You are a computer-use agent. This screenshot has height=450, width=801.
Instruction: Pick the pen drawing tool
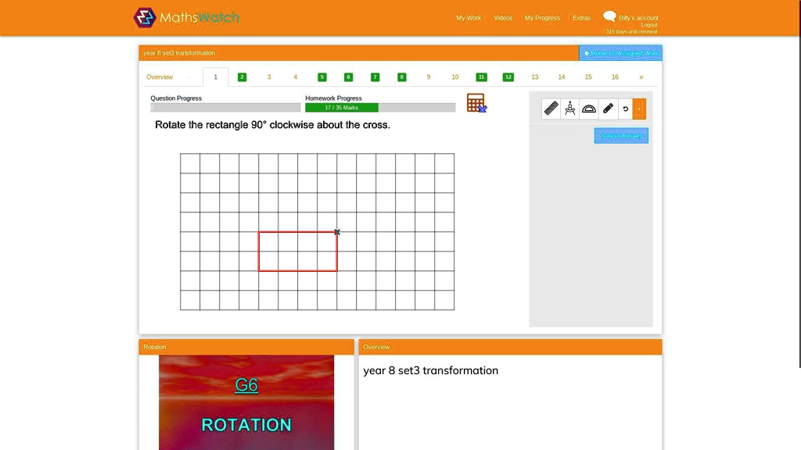point(608,109)
